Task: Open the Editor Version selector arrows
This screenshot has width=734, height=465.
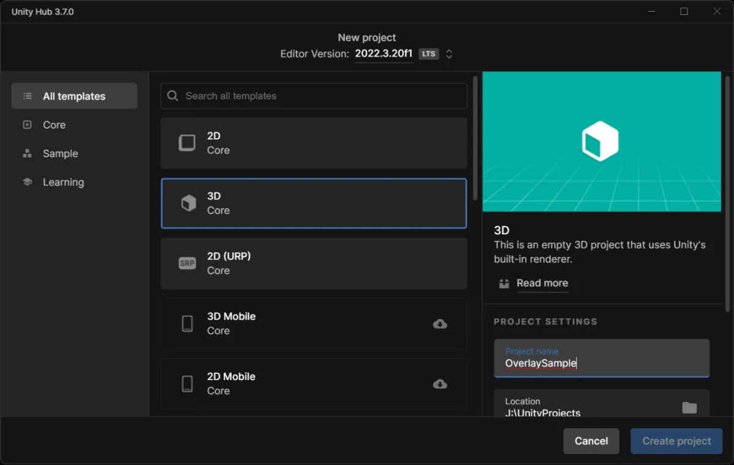Action: [449, 54]
